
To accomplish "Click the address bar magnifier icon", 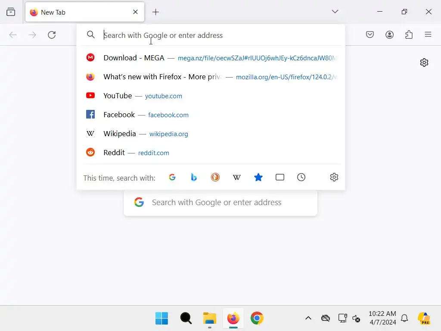I will [90, 34].
